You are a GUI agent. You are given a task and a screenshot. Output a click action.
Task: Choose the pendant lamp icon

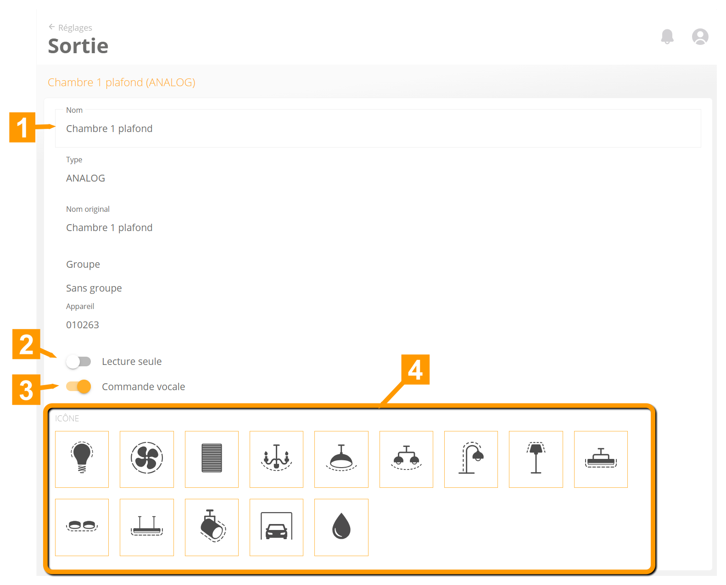coord(341,459)
